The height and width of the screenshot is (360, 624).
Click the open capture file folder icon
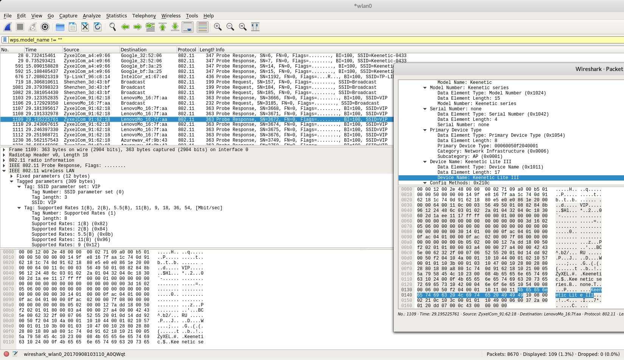point(60,27)
